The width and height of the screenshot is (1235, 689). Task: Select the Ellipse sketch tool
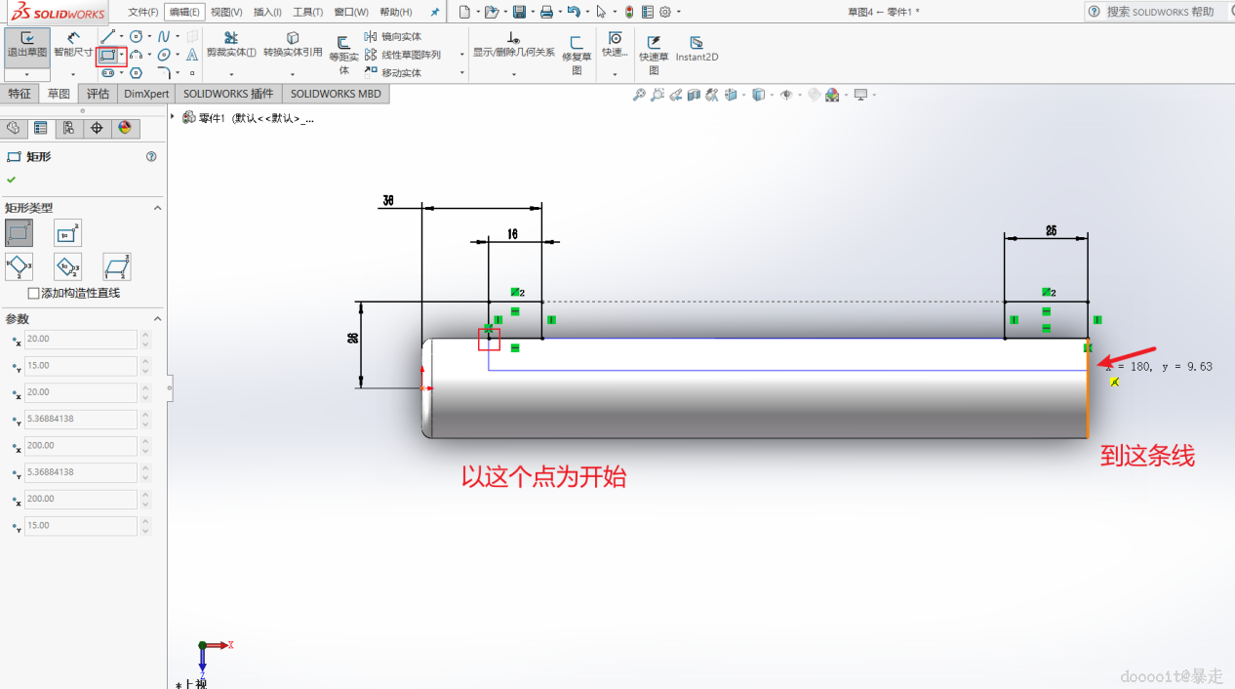164,56
